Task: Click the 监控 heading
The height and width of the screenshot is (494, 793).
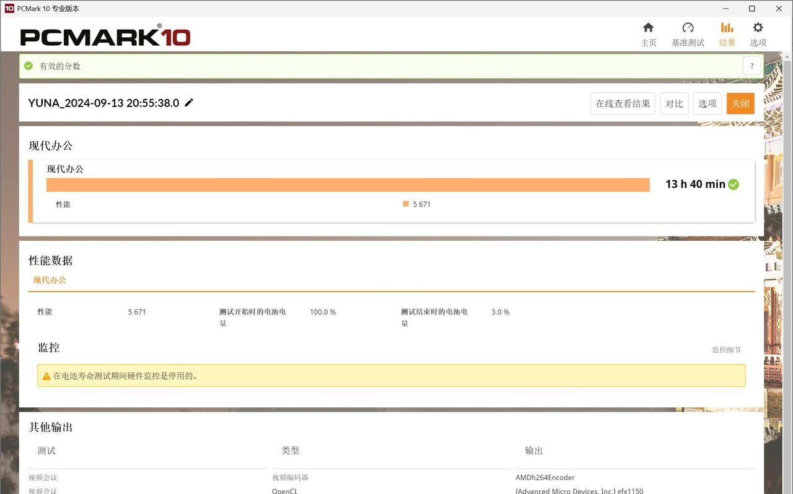Action: pos(49,347)
